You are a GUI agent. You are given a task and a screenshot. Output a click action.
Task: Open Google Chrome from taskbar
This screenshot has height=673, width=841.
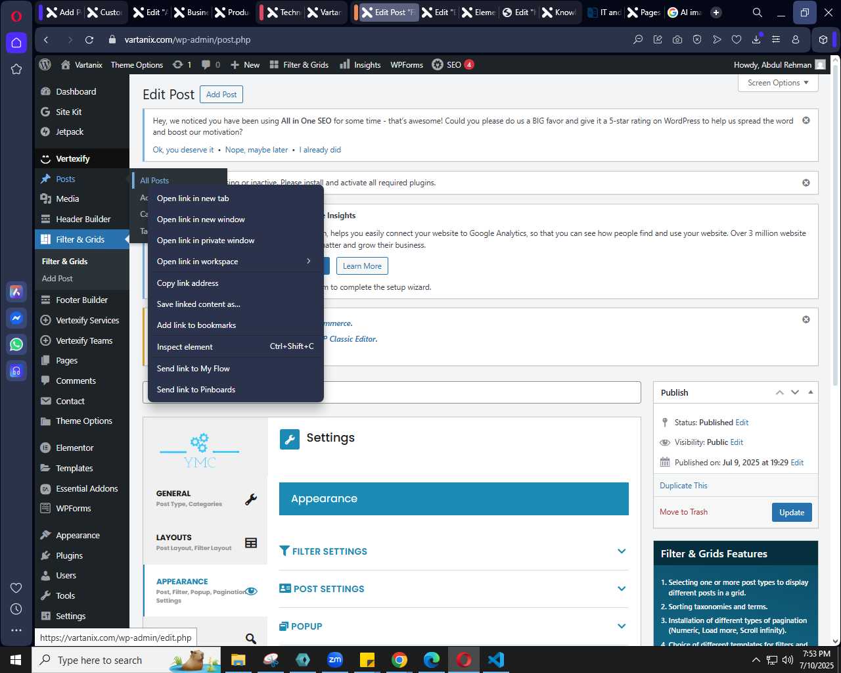tap(399, 660)
